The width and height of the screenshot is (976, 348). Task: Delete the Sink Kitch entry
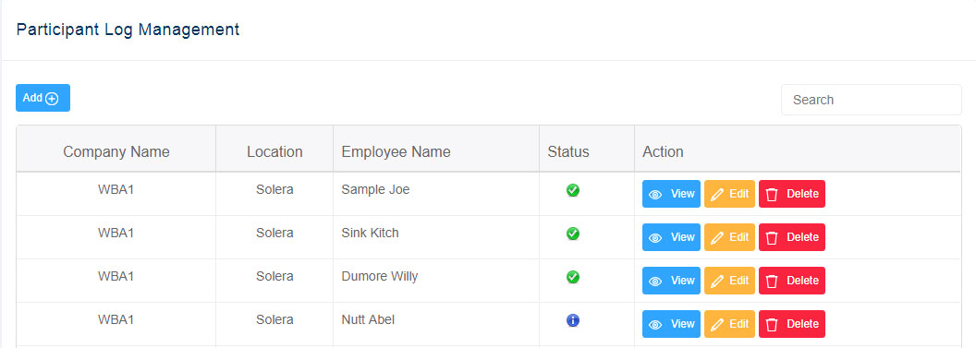[x=792, y=237]
